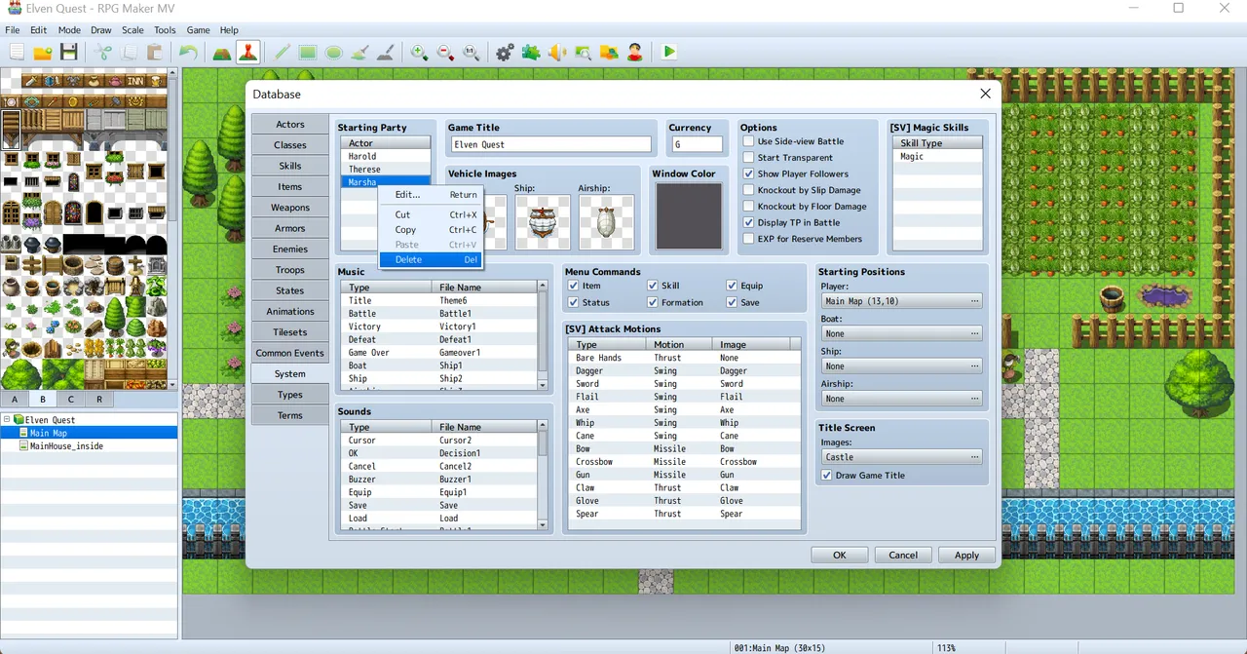
Task: Collapse the Elven Quest project tree
Action: (x=7, y=420)
